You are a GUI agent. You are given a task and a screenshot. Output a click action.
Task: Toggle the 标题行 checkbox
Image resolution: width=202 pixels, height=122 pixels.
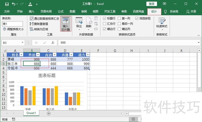point(105,18)
